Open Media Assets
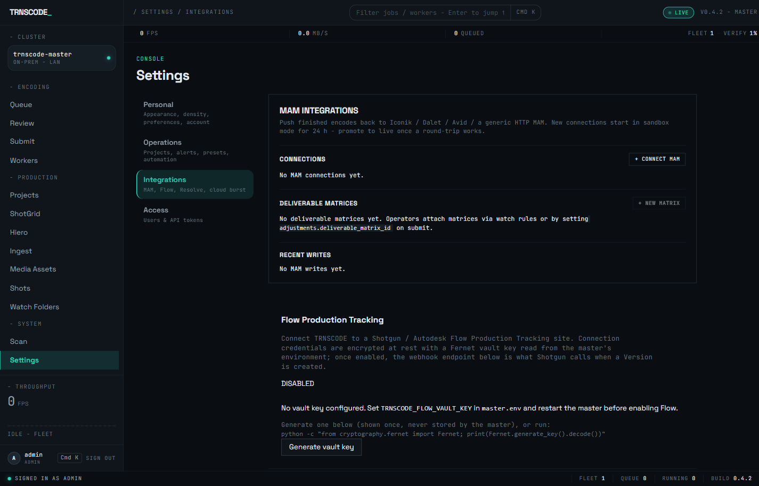 point(32,269)
